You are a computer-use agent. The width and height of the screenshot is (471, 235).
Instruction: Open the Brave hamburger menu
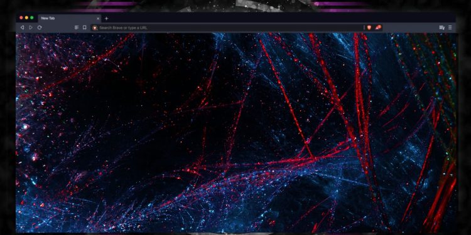pyautogui.click(x=450, y=28)
